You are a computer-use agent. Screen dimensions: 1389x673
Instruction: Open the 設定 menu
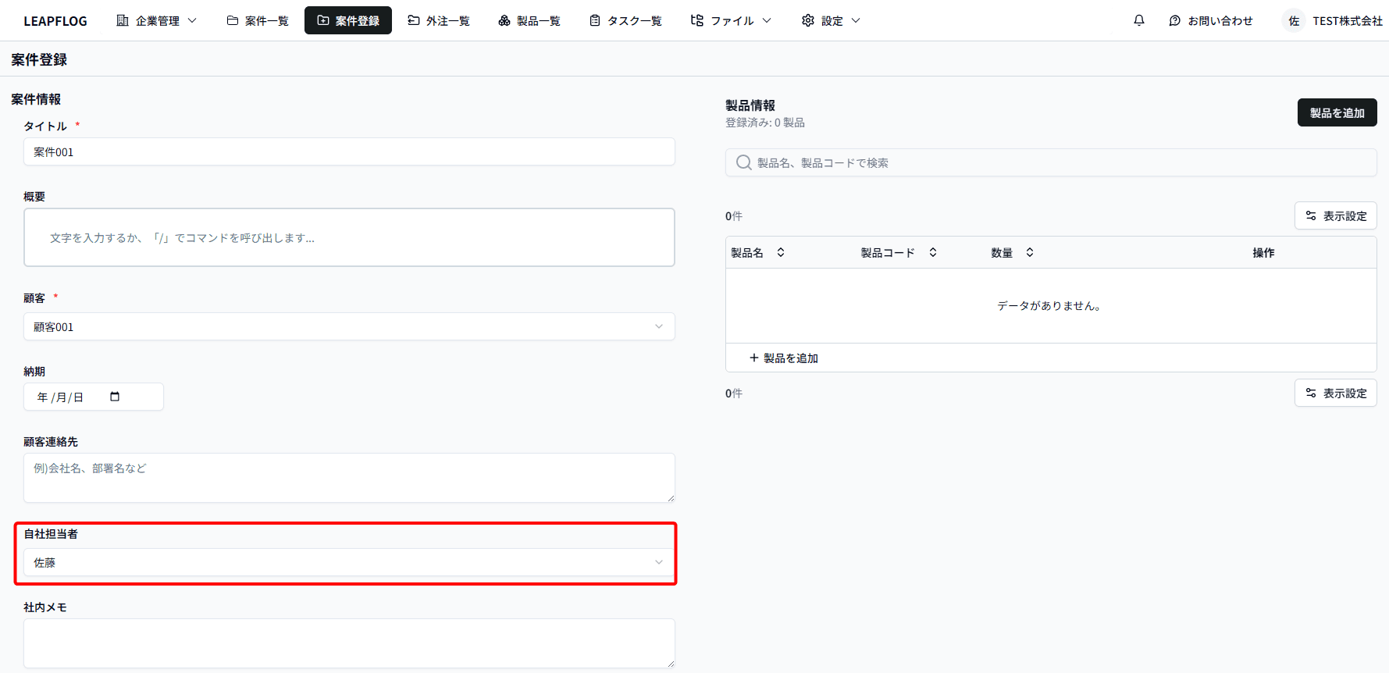831,20
